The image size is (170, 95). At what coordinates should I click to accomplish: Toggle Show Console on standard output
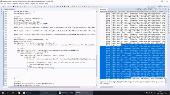tap(149, 9)
